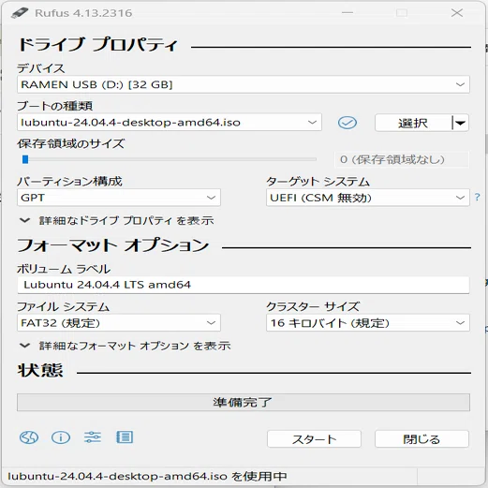This screenshot has height=488, width=488.
Task: Open the boot type lubuntu ISO dropdown
Action: [170, 122]
